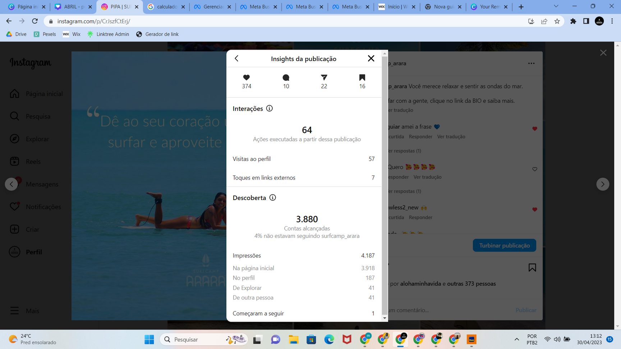This screenshot has height=349, width=621.
Task: Click the Descoberta info icon
Action: point(272,197)
